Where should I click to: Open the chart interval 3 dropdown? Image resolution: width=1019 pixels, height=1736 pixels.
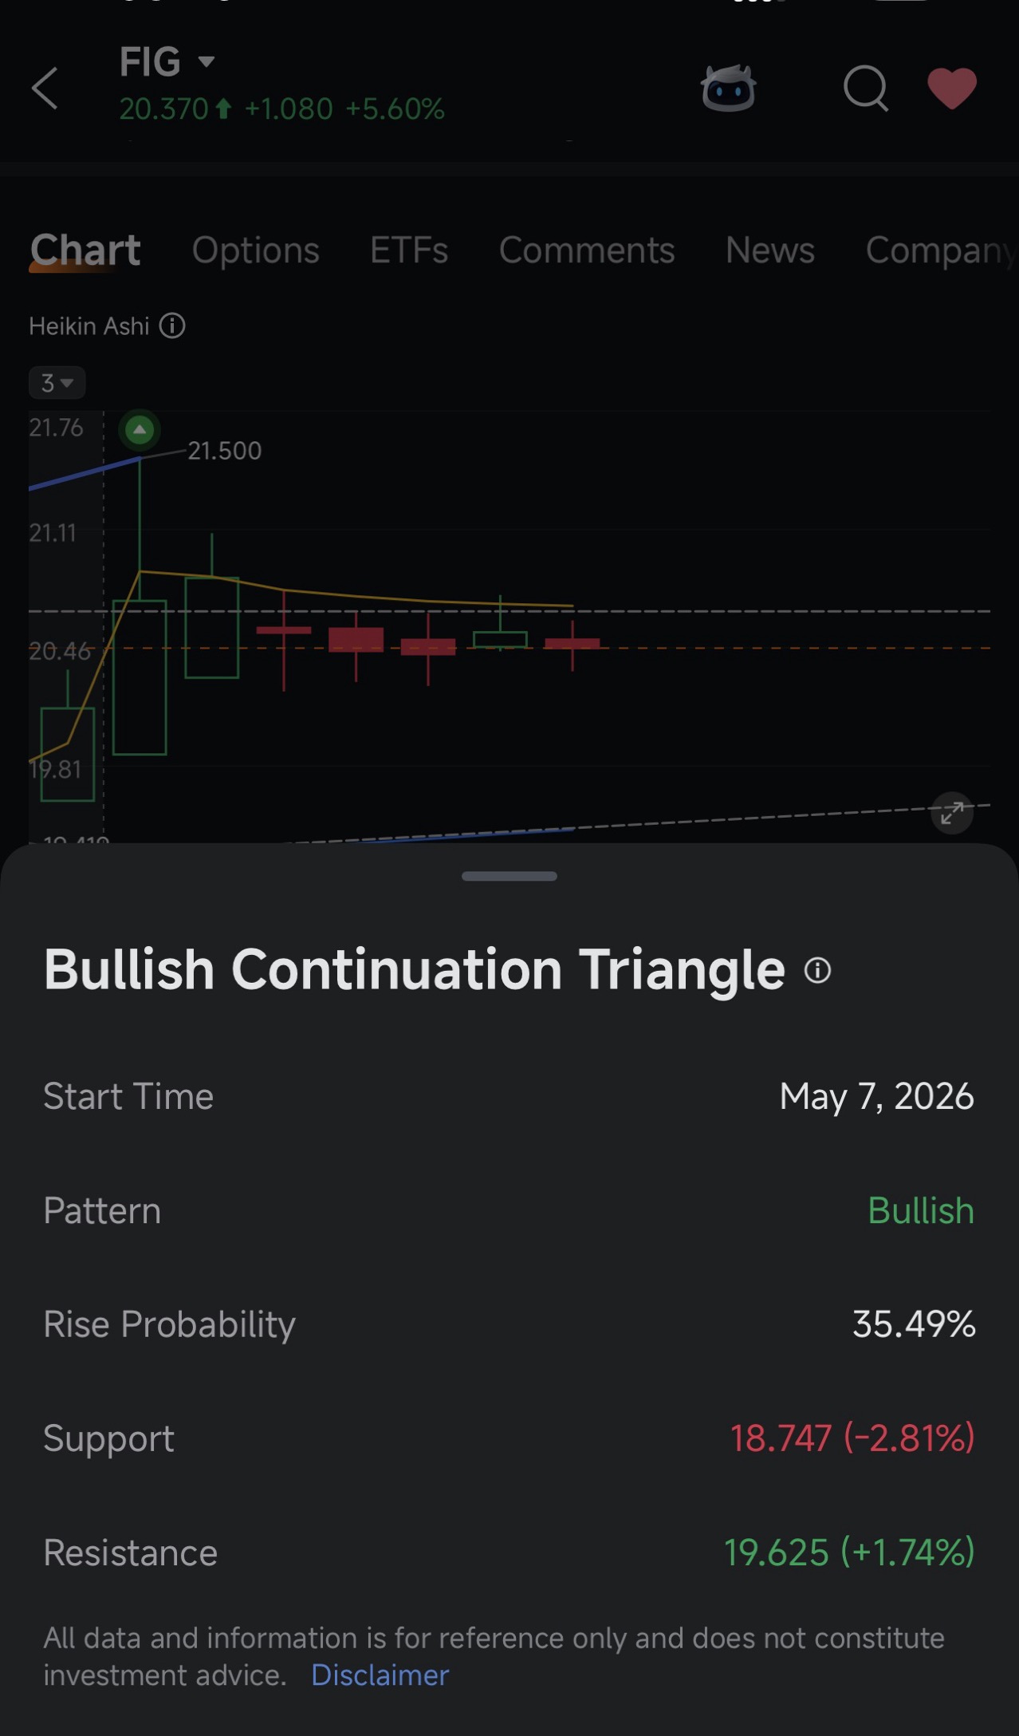click(x=57, y=383)
